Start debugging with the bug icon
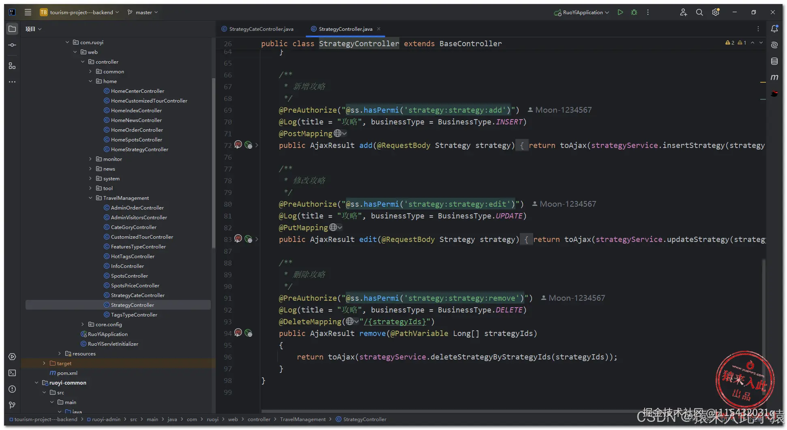This screenshot has height=430, width=787. [634, 12]
